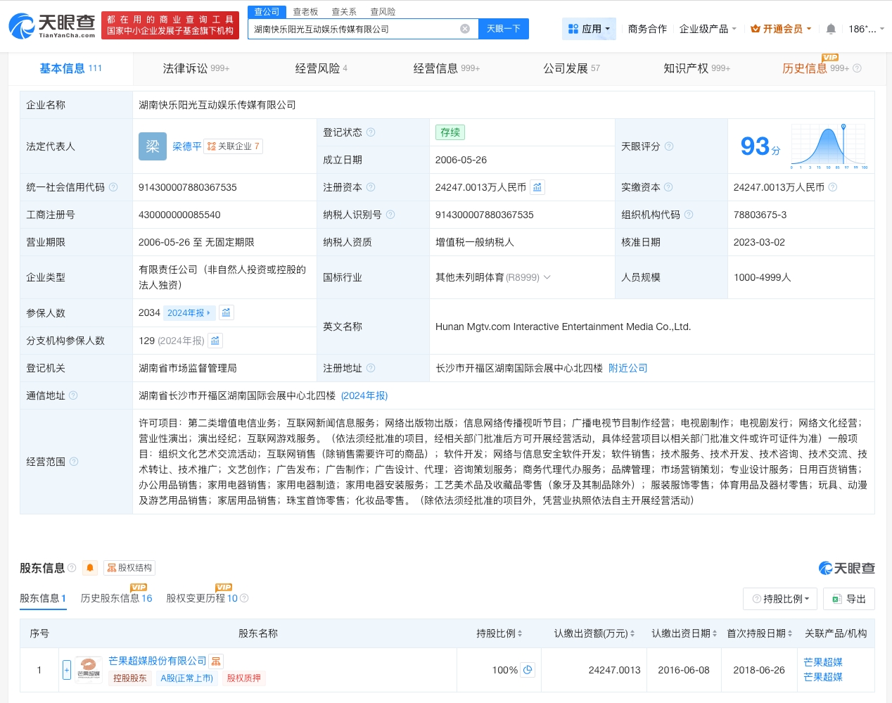The height and width of the screenshot is (703, 892).
Task: Click the 股权结构 button
Action: (129, 568)
